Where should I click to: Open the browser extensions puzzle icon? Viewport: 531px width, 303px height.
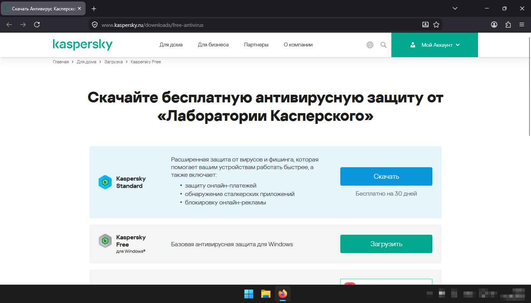point(508,25)
